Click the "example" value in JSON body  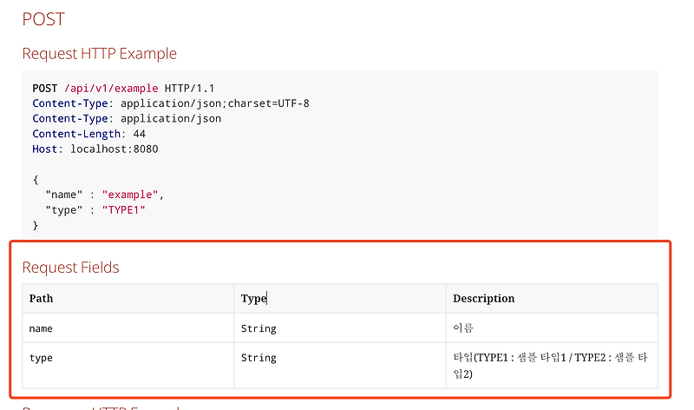point(130,195)
